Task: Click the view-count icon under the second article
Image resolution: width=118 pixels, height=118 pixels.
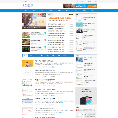Action: click(x=35, y=76)
